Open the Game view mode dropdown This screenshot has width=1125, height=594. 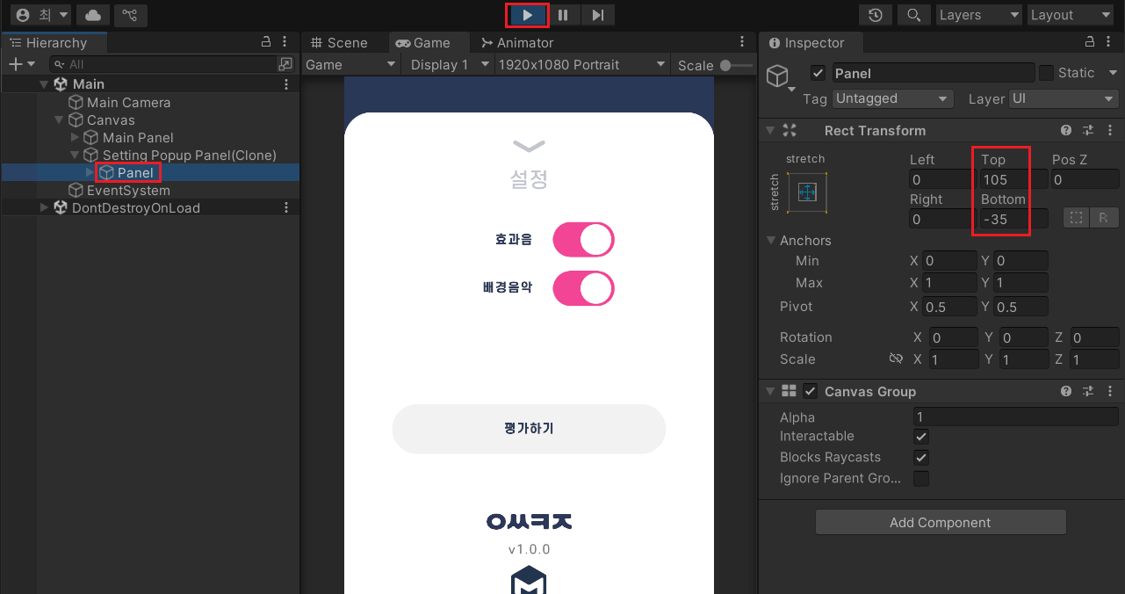tap(351, 64)
